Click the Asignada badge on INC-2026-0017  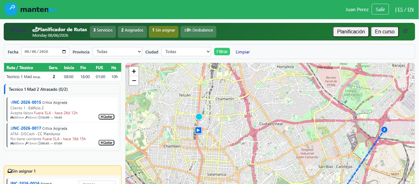pos(60,128)
